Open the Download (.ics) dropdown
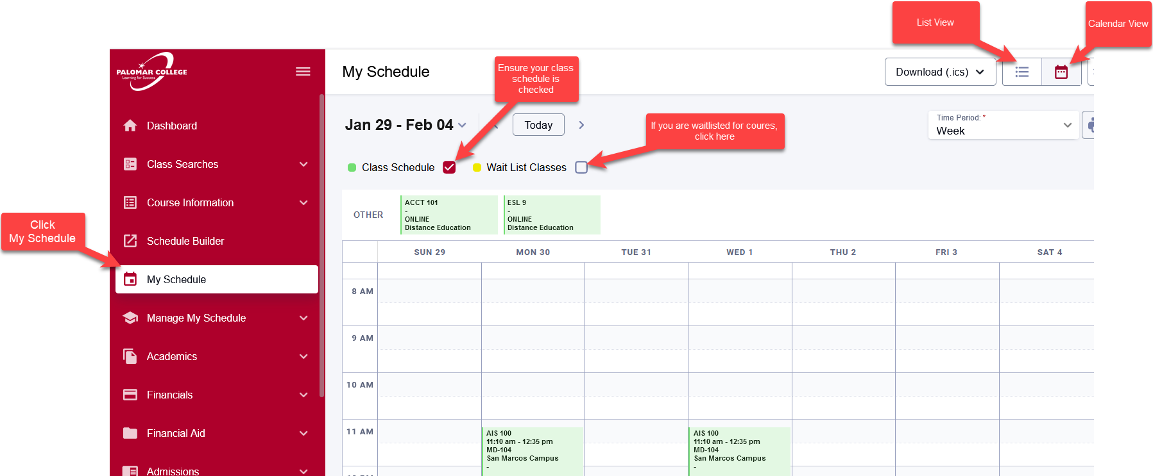This screenshot has width=1153, height=476. tap(940, 72)
